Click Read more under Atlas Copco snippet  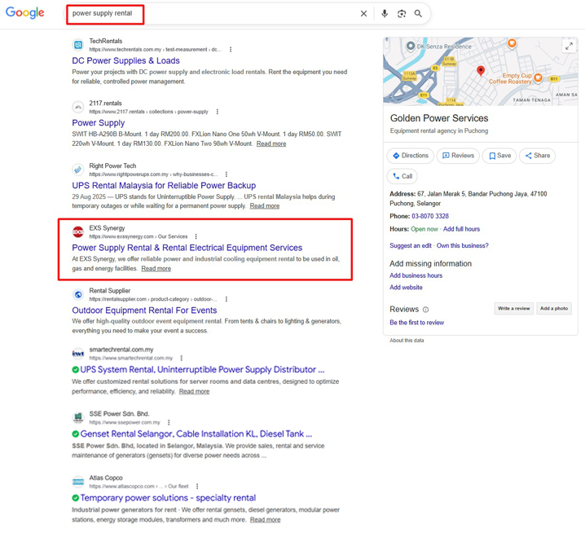(265, 520)
